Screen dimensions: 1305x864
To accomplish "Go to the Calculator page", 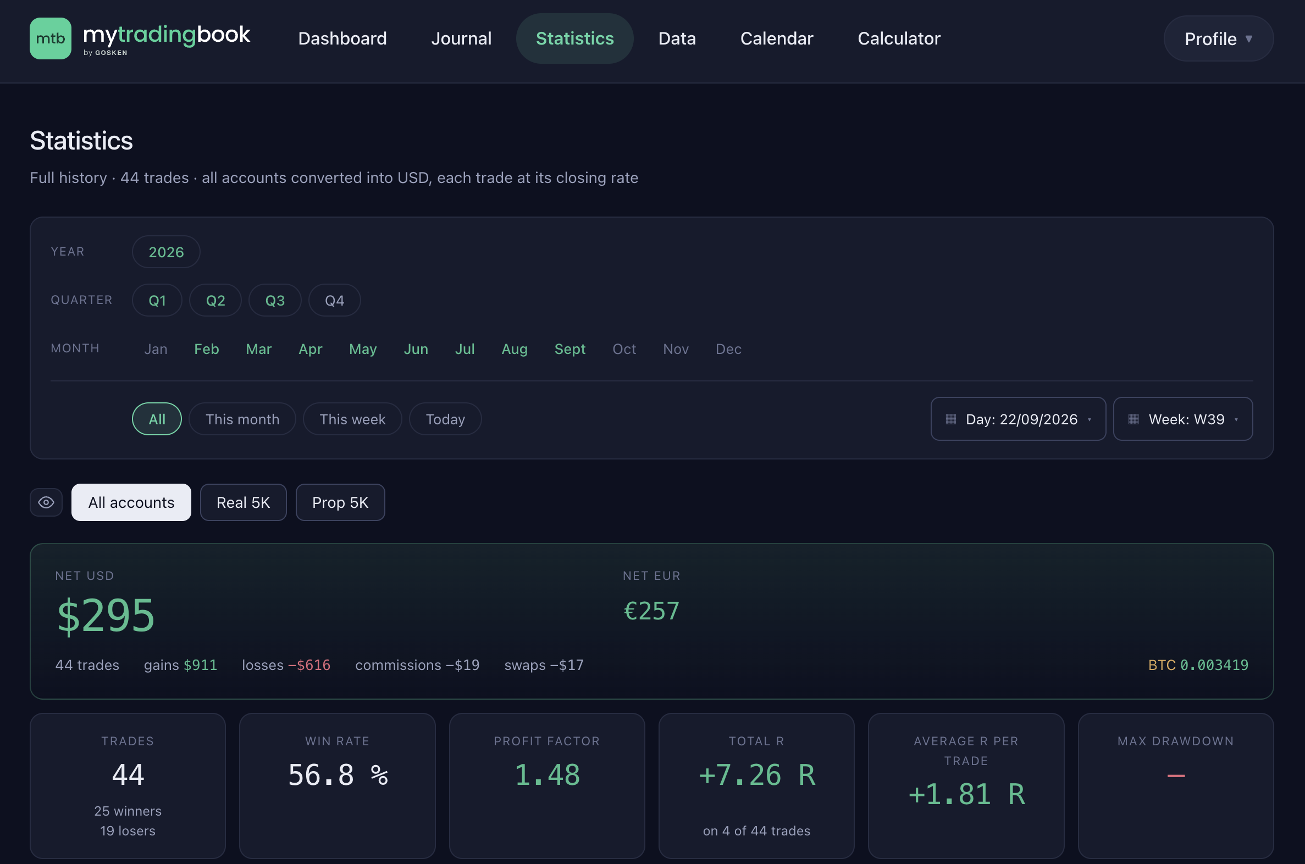I will pyautogui.click(x=899, y=38).
